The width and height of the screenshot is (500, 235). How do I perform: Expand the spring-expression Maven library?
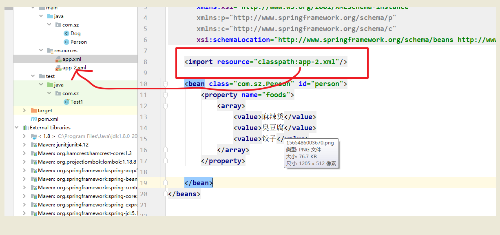pos(24,205)
